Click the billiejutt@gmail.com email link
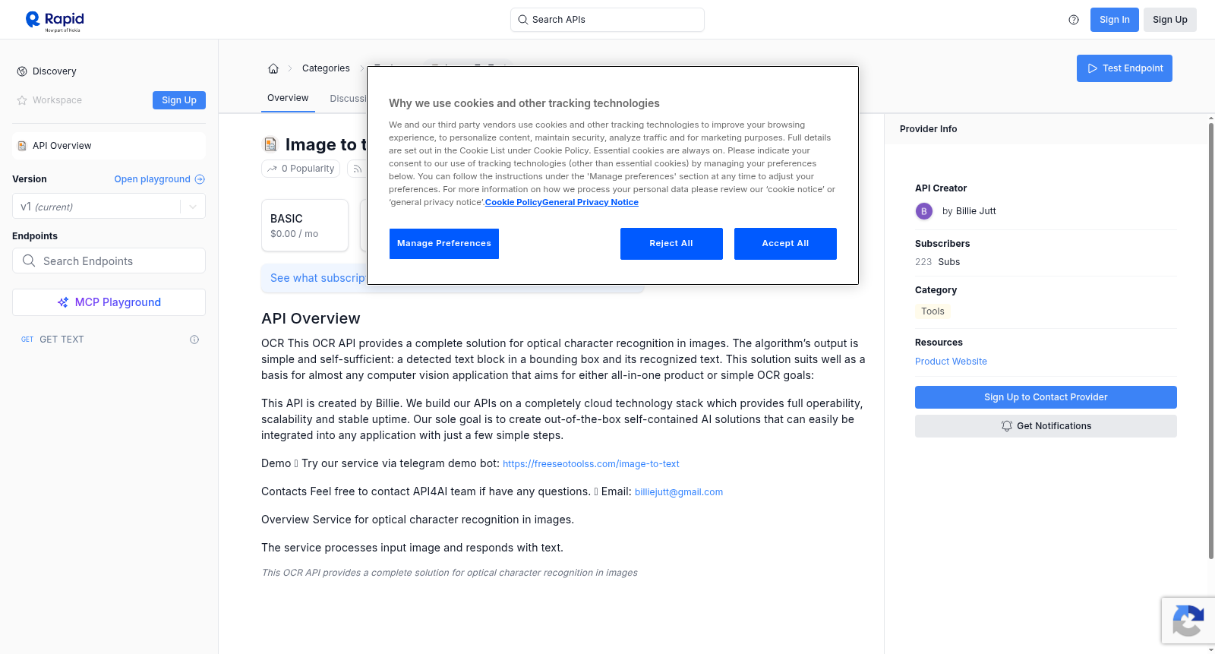Screen dimensions: 1215x654 tap(679, 492)
